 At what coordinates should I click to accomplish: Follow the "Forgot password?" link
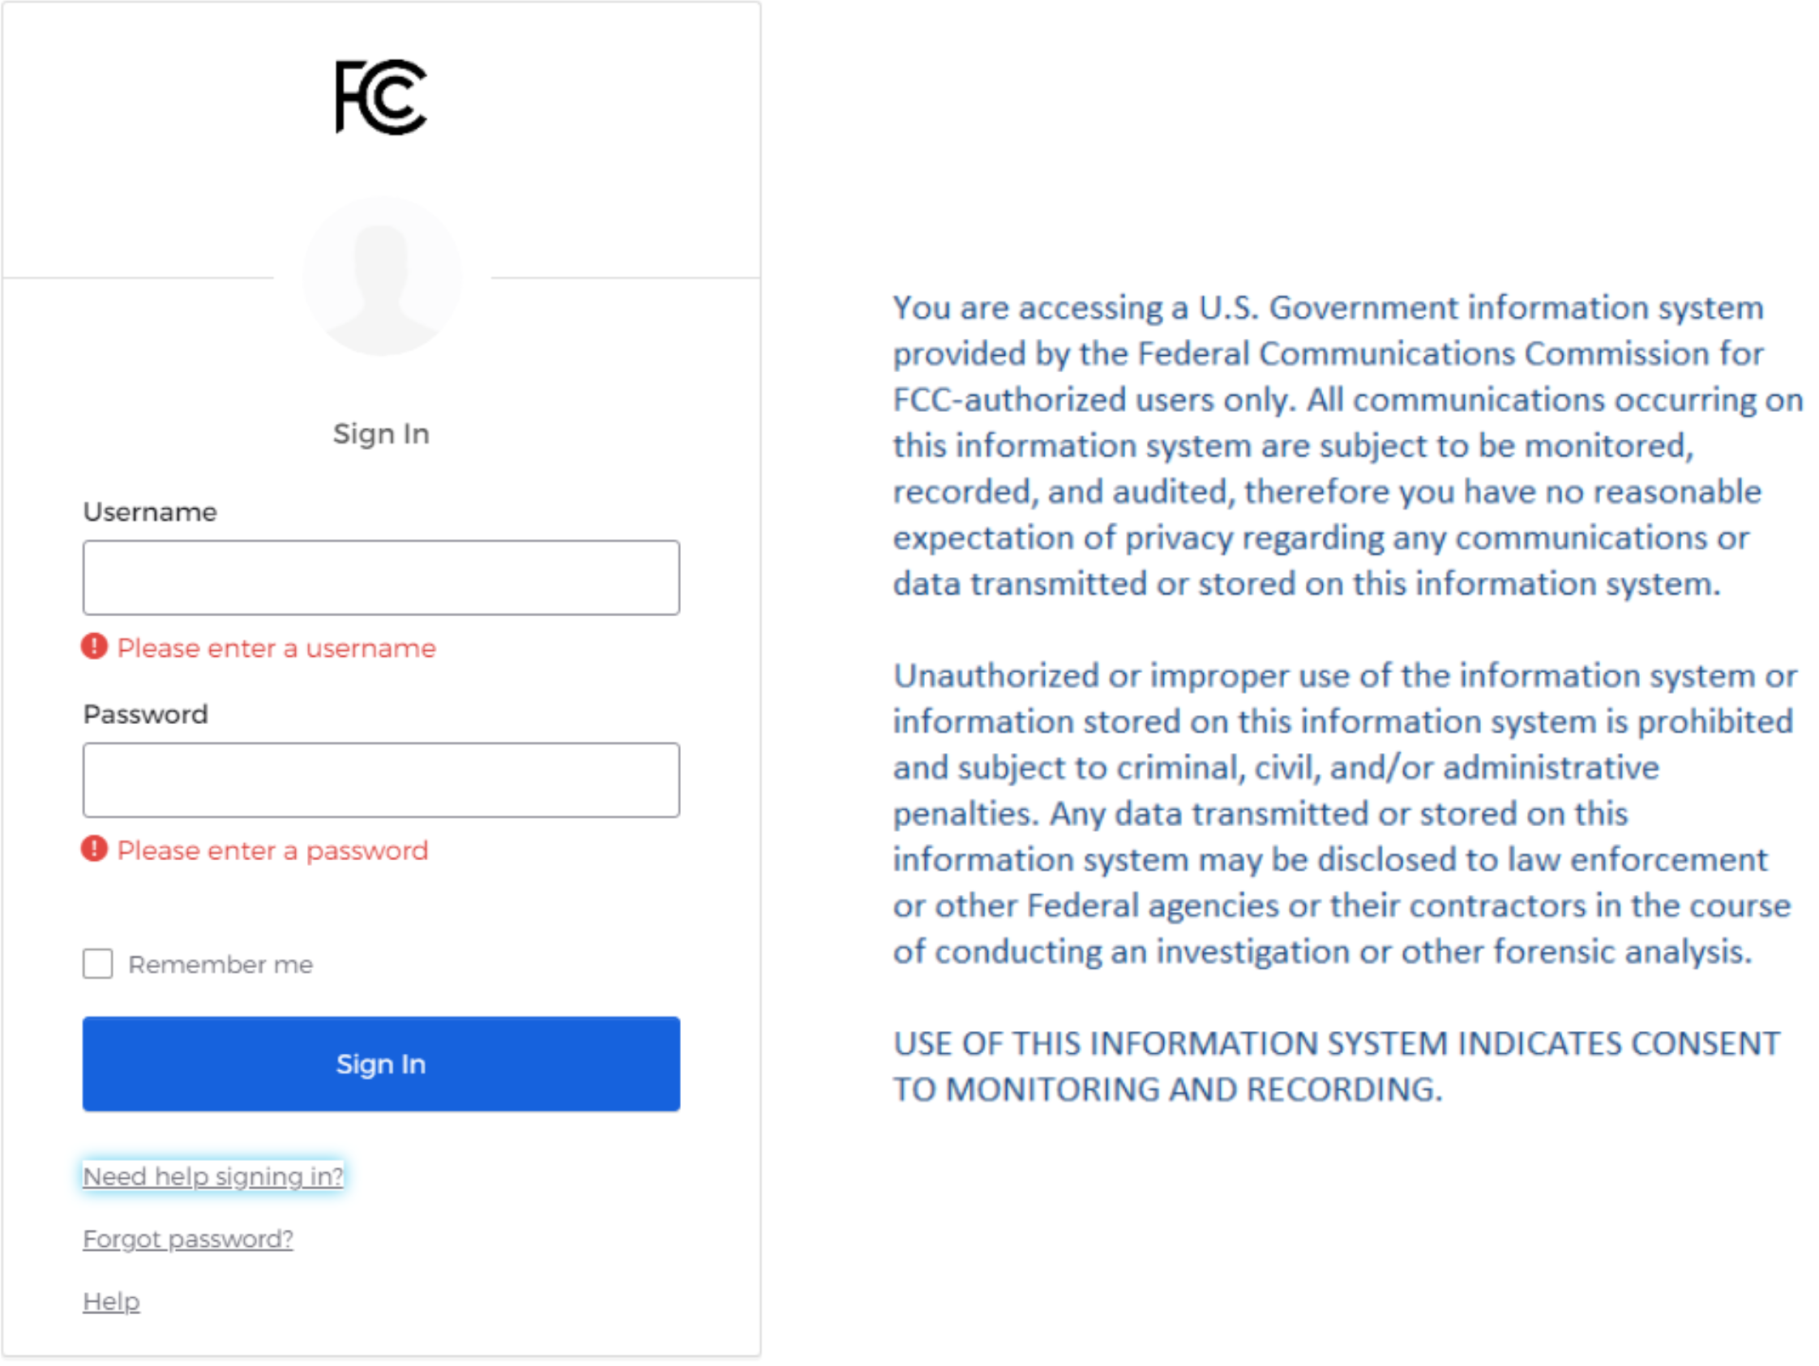point(187,1239)
